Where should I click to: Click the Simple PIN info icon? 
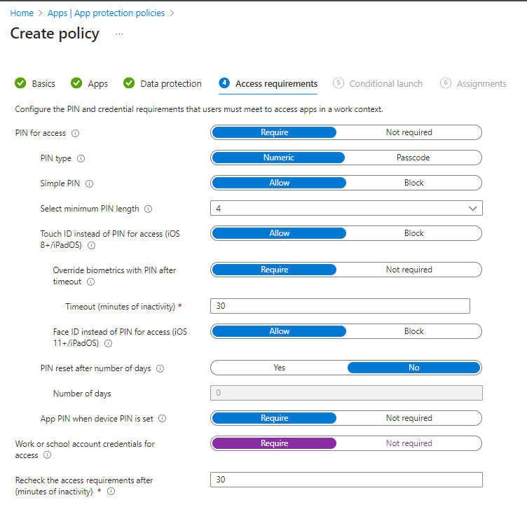[89, 183]
